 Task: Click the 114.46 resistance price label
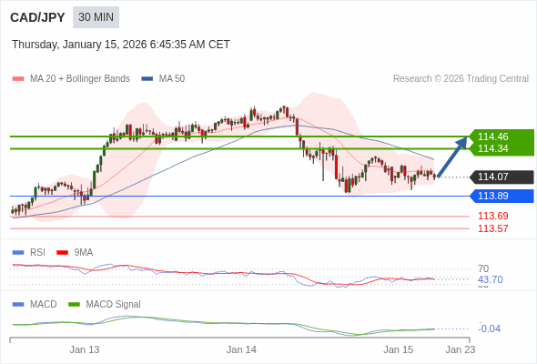click(x=493, y=136)
